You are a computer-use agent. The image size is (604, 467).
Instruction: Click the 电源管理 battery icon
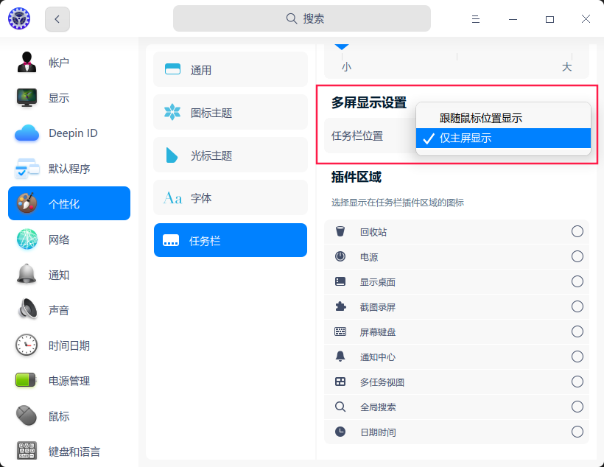click(x=26, y=380)
